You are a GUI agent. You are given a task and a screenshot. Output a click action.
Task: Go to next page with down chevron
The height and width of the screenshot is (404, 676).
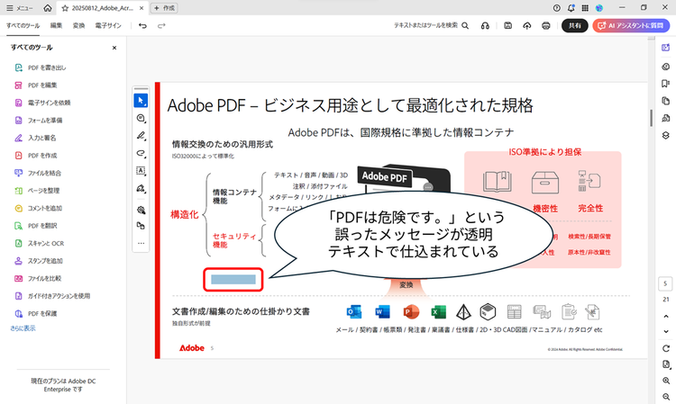coord(666,331)
